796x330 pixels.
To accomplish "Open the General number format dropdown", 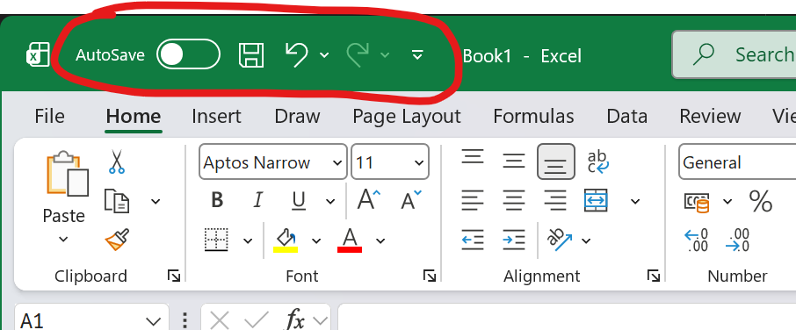I will [737, 162].
